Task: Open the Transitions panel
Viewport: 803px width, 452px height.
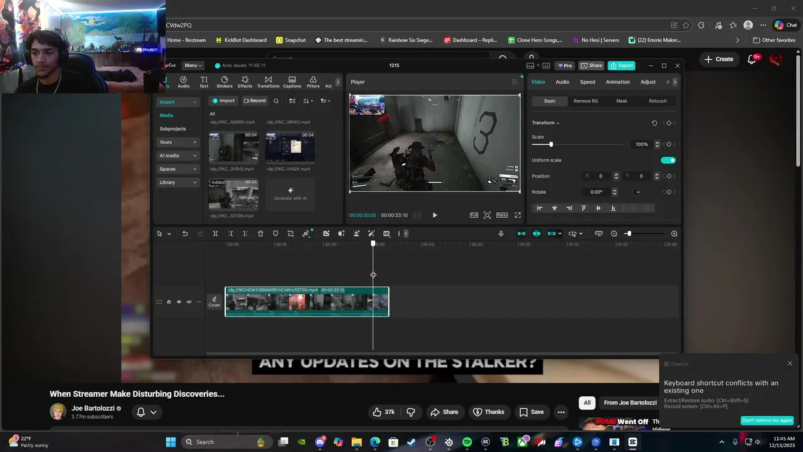Action: point(268,82)
